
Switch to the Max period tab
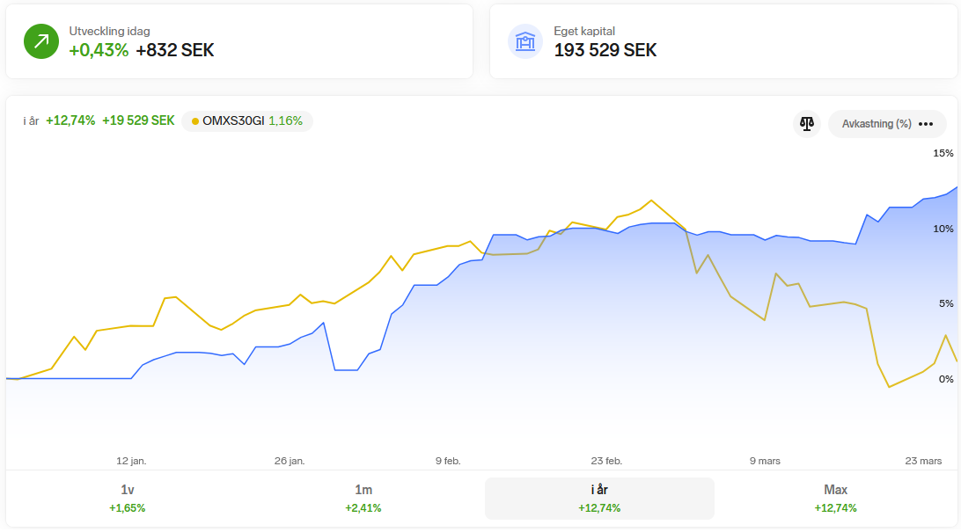(x=835, y=499)
